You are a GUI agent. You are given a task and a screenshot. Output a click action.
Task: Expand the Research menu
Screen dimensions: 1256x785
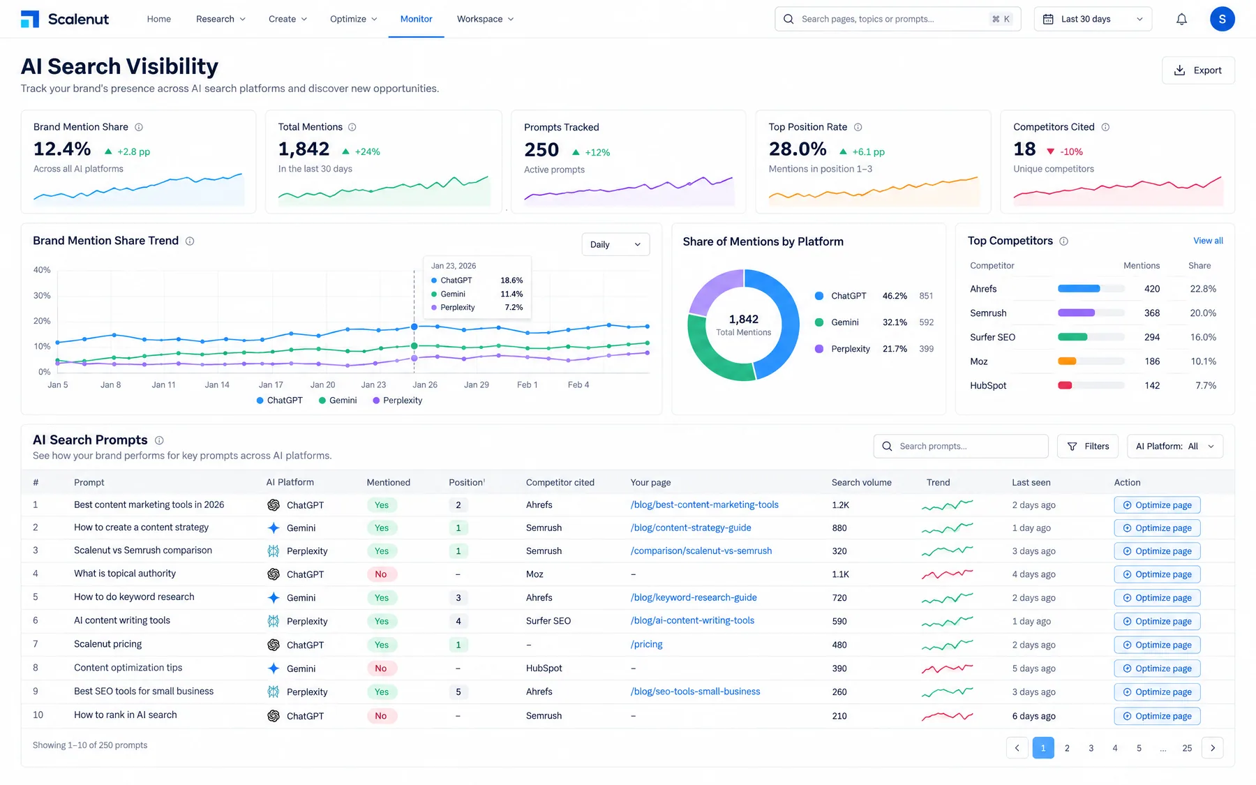click(220, 19)
